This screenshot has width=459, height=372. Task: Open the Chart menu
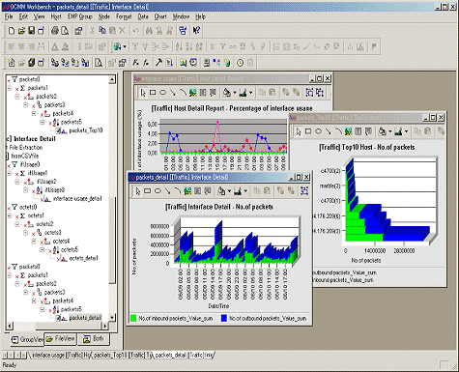tap(160, 16)
